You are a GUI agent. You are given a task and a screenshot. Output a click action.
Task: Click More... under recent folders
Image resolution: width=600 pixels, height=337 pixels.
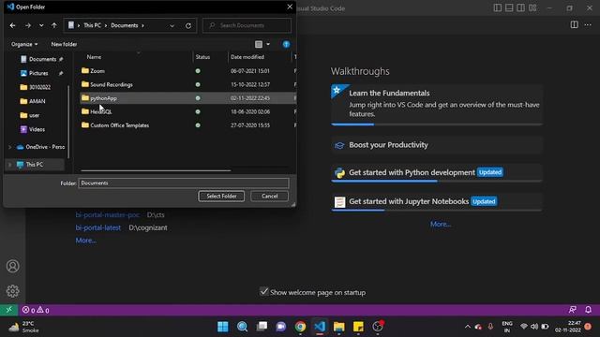(85, 241)
